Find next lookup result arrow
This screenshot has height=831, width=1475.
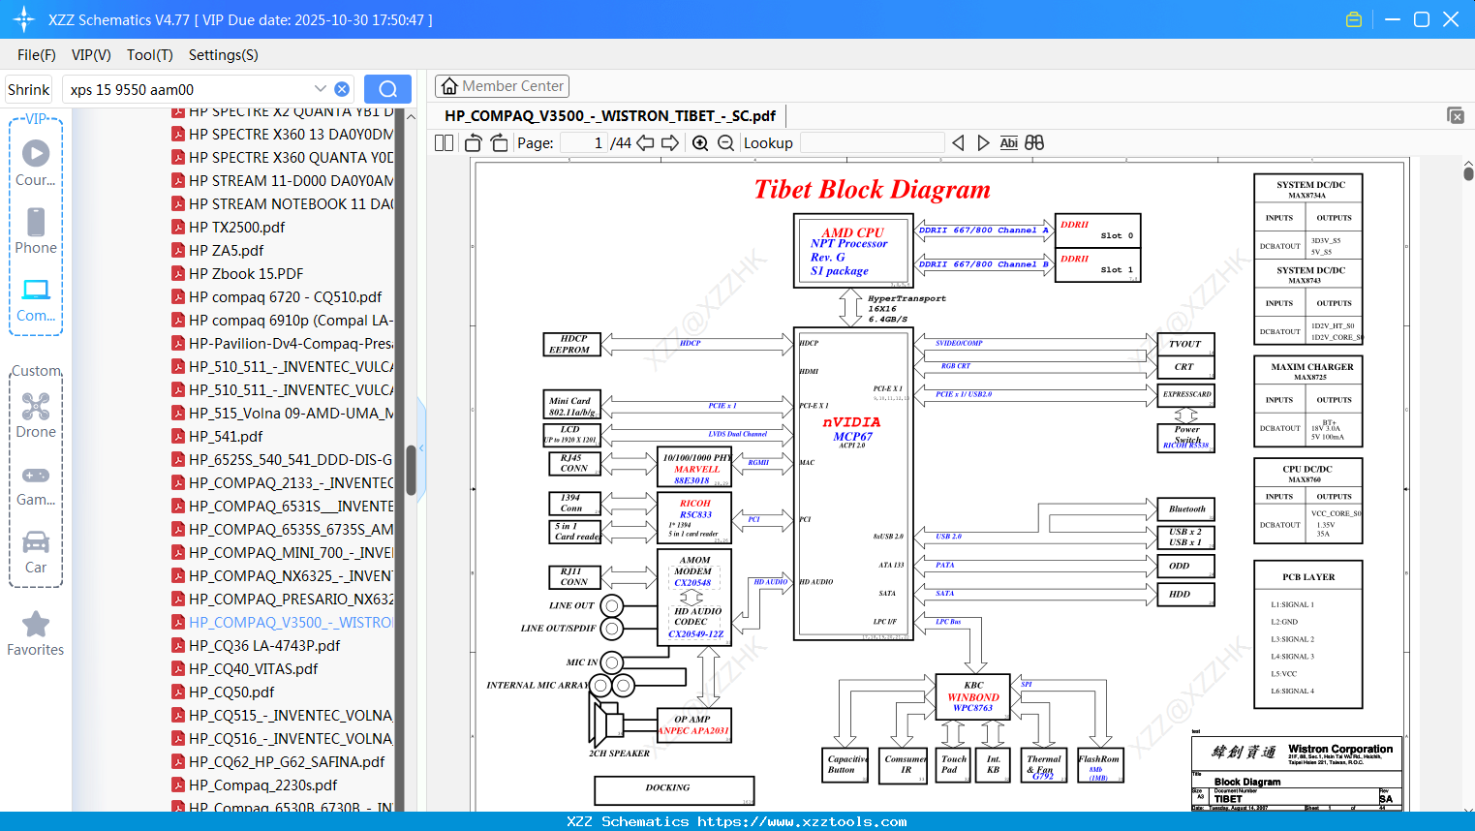(x=983, y=143)
